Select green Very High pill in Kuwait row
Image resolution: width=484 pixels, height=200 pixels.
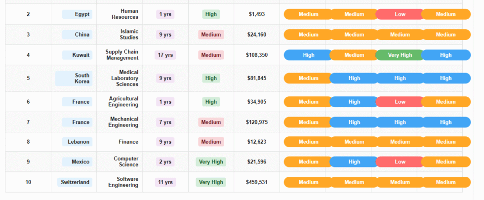pyautogui.click(x=400, y=55)
